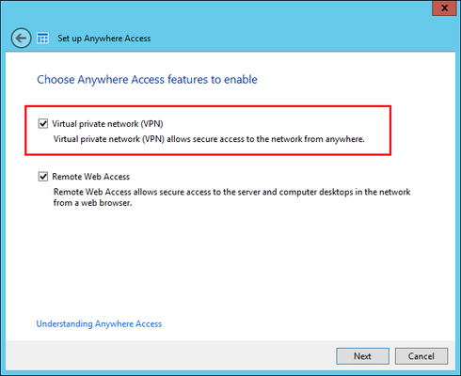461x376 pixels.
Task: Click the Remote Web Access description paragraph
Action: [x=231, y=197]
